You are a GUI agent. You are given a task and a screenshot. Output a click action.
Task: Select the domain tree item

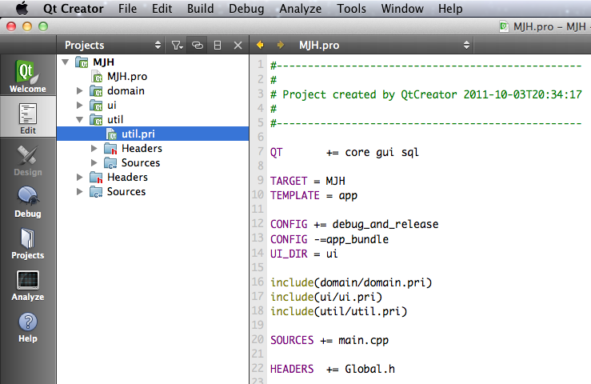(126, 91)
